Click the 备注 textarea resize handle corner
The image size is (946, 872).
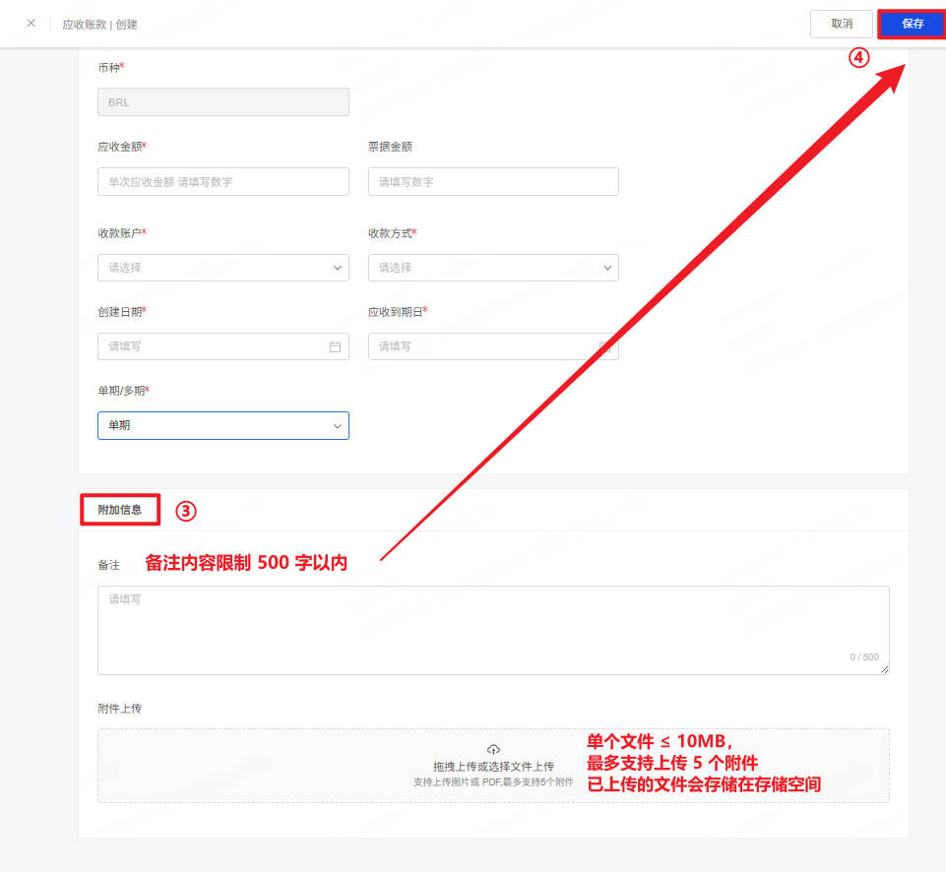(884, 669)
